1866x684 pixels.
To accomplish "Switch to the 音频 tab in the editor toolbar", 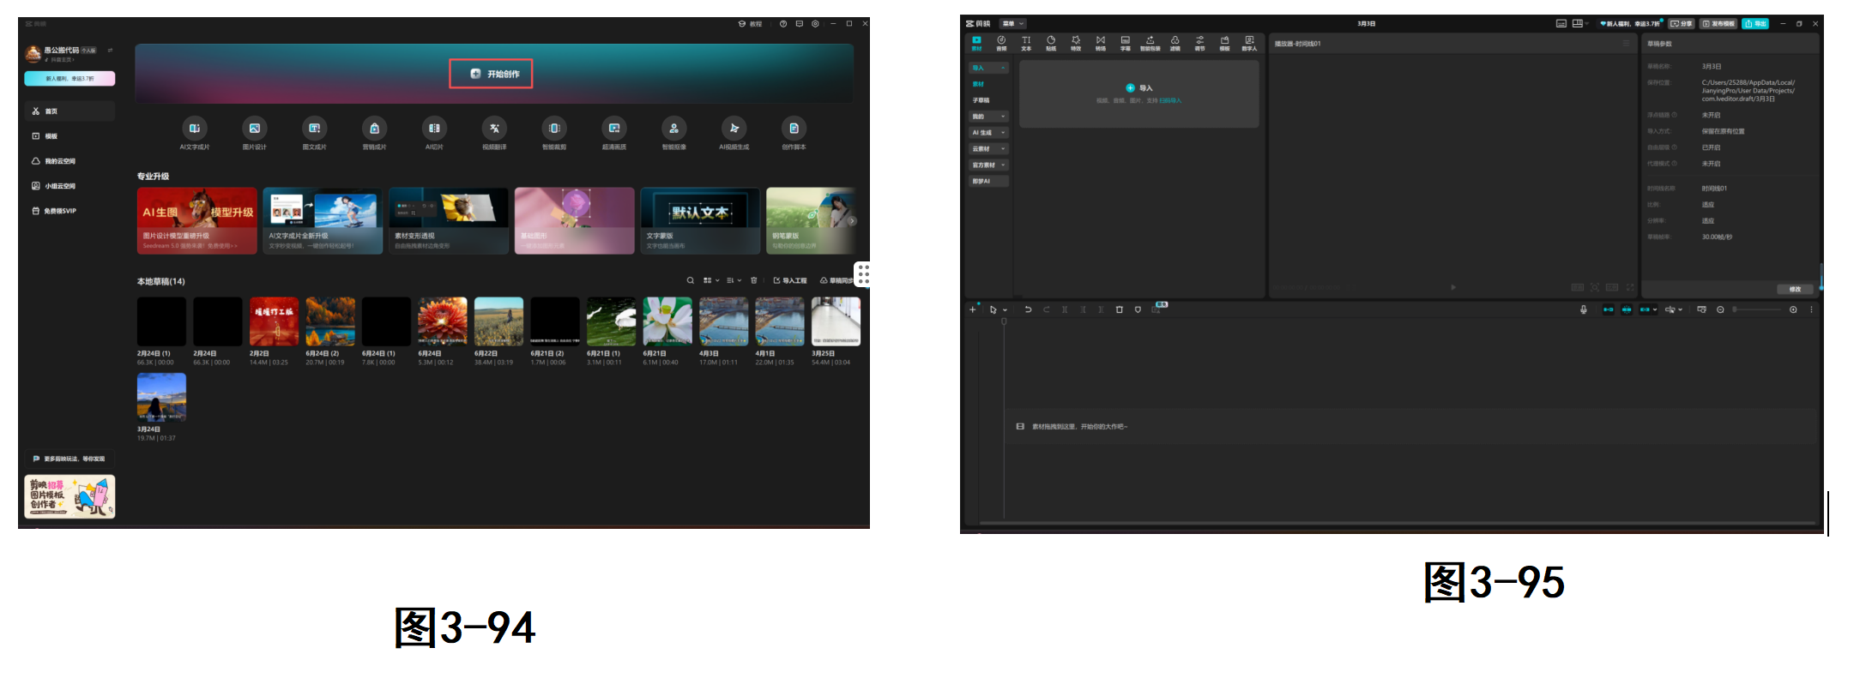I will coord(1001,44).
